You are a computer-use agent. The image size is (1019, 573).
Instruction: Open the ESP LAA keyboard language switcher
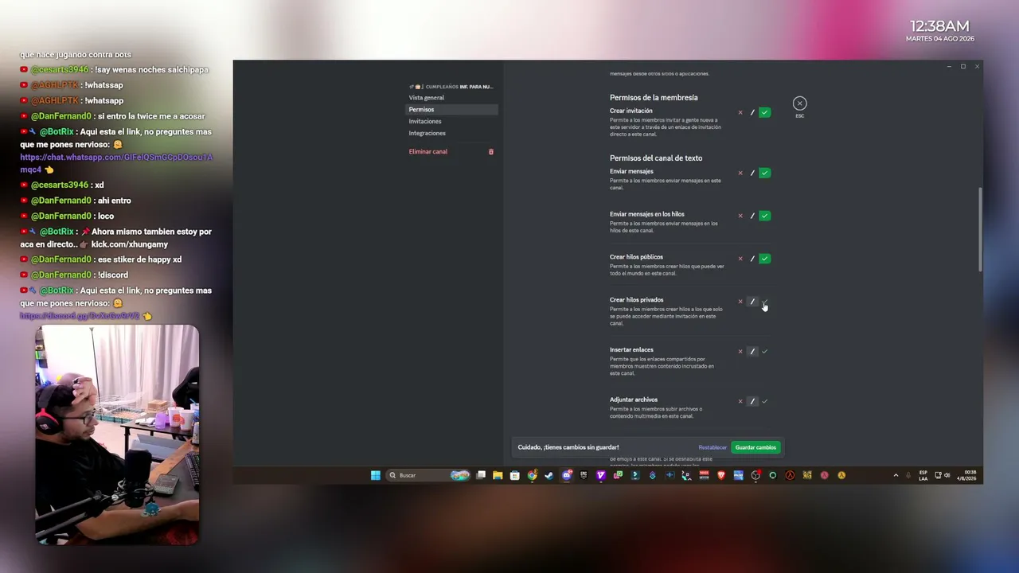923,475
